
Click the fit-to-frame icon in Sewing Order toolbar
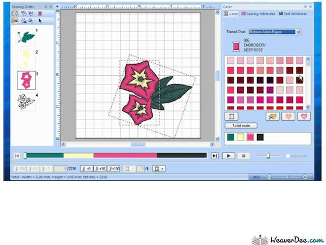click(x=14, y=13)
